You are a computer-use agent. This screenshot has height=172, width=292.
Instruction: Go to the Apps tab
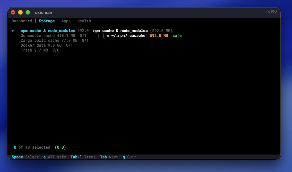[66, 21]
